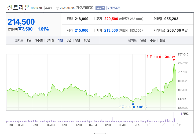194x134 pixels.
Task: Switch to the 주봉 candle chart
Action: (153, 40)
